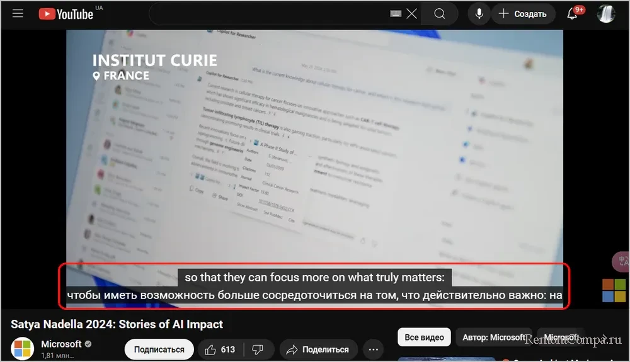Click the YouTube home logo
This screenshot has width=630, height=362.
click(x=66, y=14)
